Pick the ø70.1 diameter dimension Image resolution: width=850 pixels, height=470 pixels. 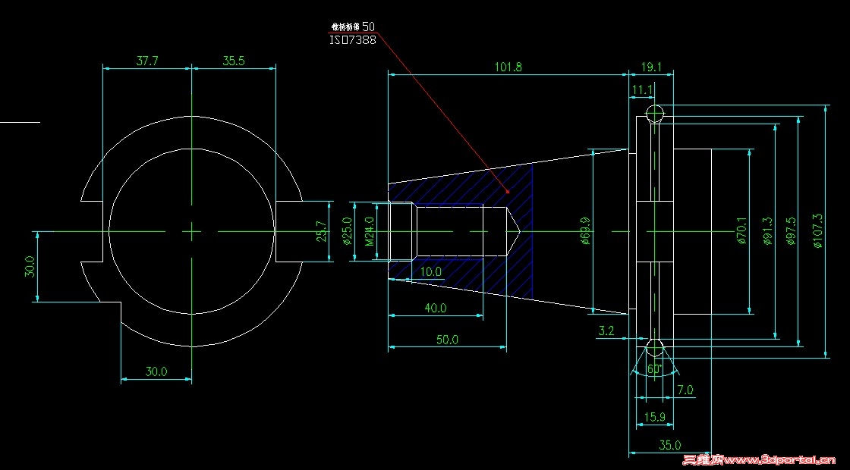click(x=742, y=231)
